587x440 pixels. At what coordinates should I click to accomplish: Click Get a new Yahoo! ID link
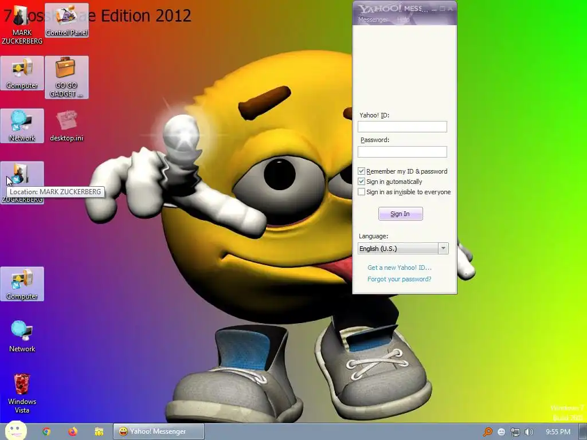pos(399,268)
